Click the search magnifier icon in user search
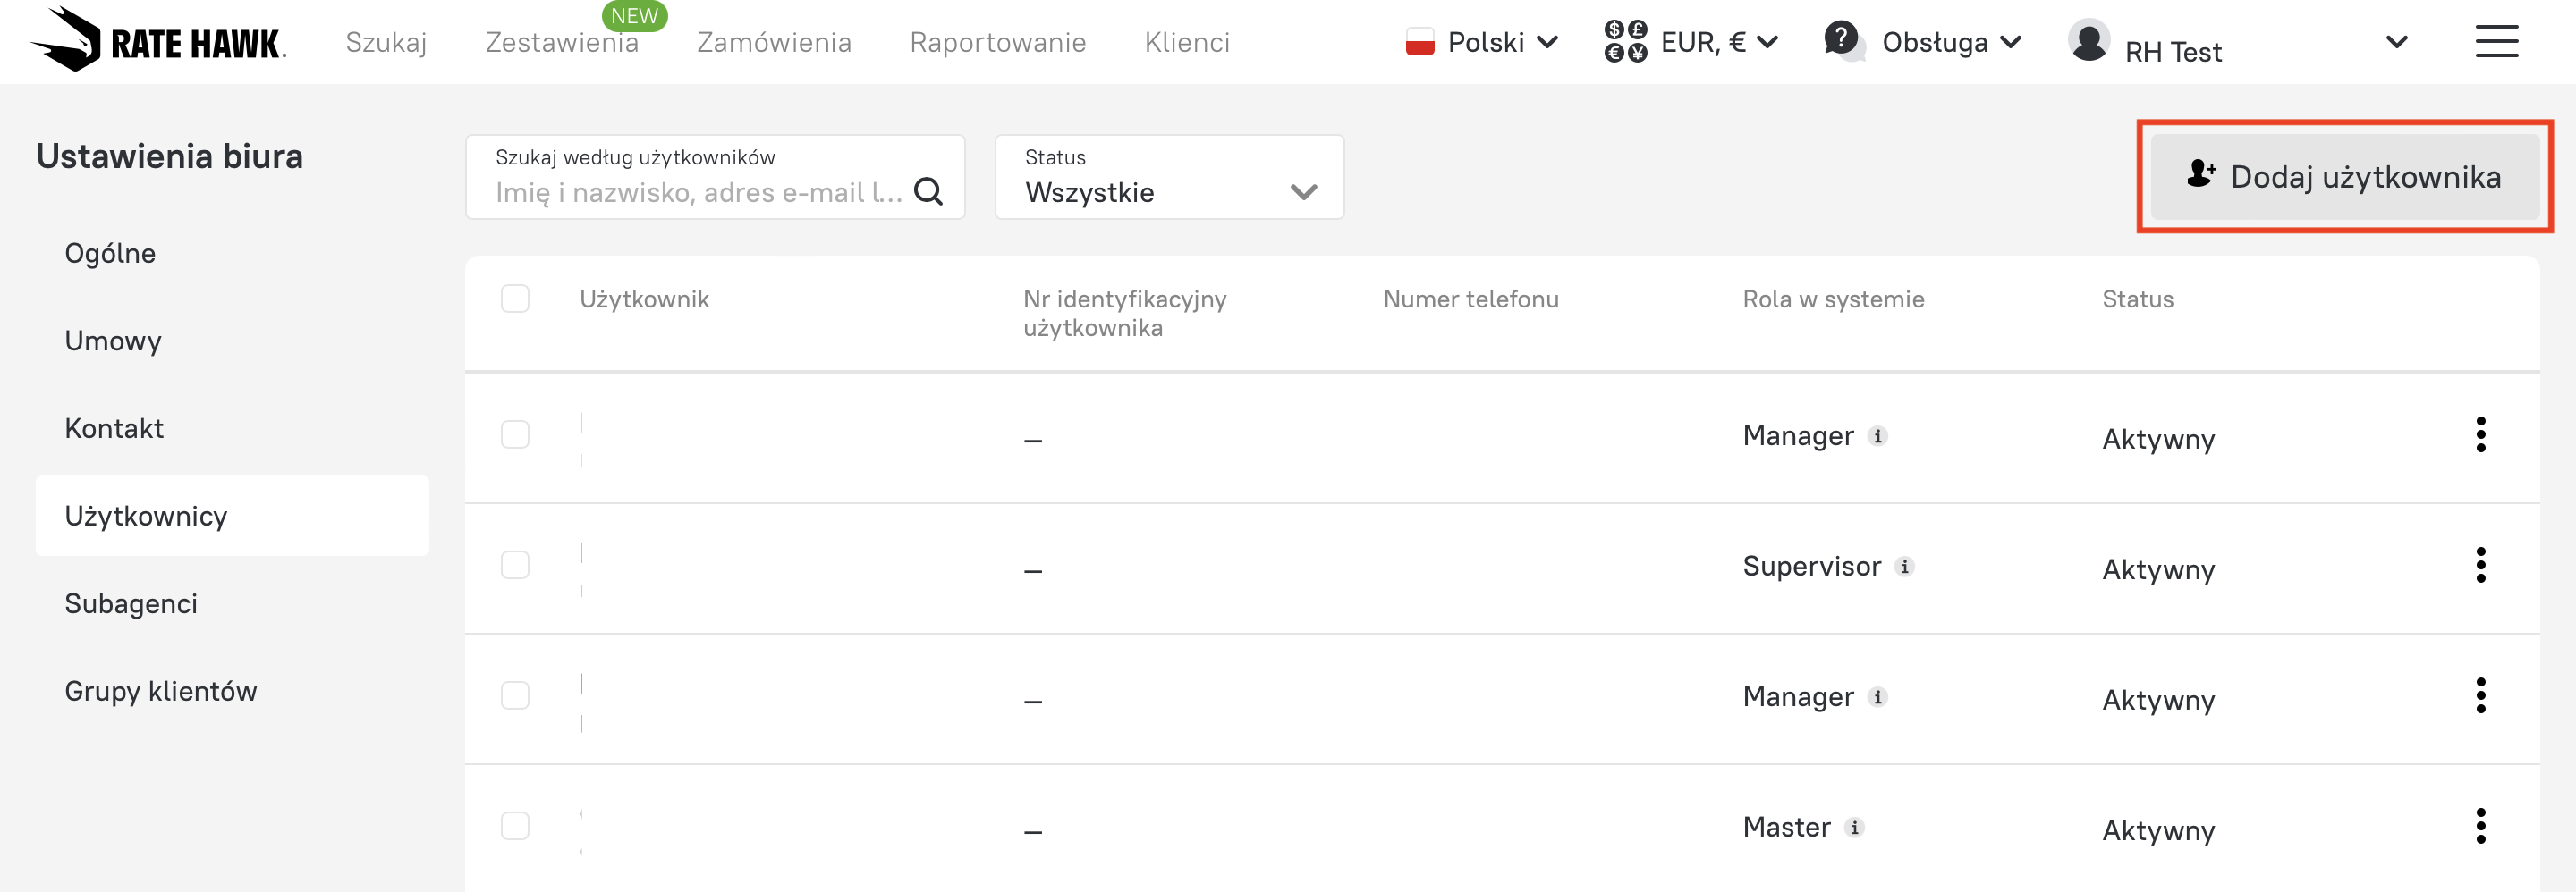The image size is (2576, 892). tap(928, 190)
